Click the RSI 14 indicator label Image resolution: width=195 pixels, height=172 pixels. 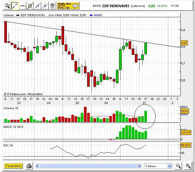[8, 145]
